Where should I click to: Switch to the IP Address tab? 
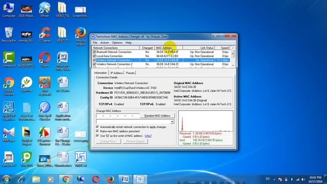(116, 73)
